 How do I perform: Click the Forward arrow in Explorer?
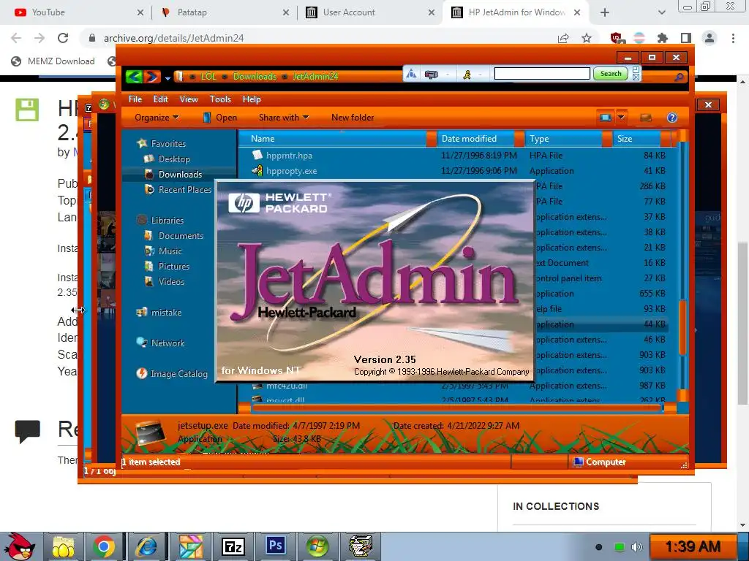152,76
